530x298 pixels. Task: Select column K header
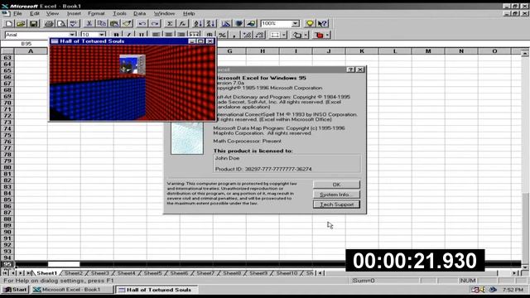pos(362,51)
